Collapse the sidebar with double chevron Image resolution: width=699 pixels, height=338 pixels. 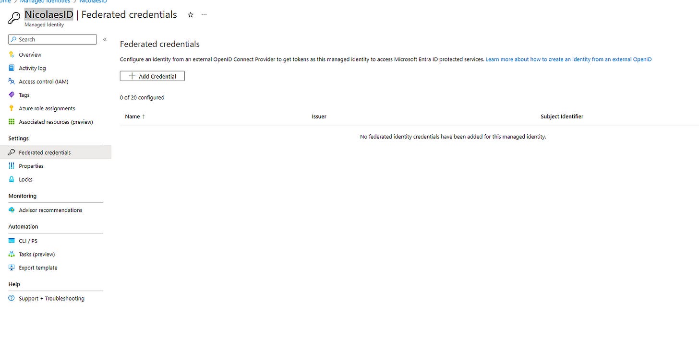click(x=105, y=39)
